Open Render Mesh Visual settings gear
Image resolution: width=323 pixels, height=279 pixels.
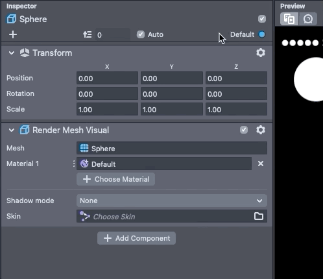[x=261, y=130]
